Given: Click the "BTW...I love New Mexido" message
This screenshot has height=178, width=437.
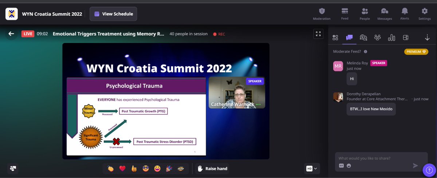Looking at the screenshot, I should pos(371,109).
